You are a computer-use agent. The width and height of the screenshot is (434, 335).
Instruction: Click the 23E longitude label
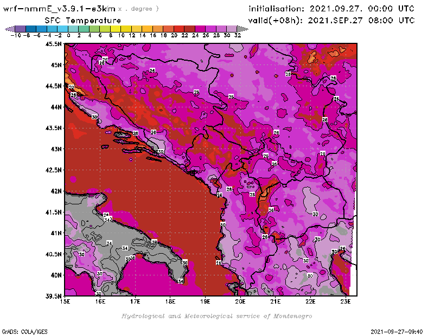pos(346,301)
